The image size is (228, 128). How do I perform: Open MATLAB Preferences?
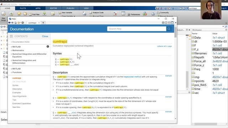134,14
